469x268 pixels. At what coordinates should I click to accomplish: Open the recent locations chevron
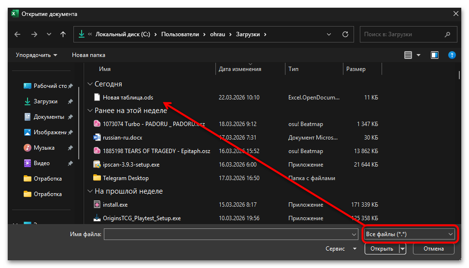point(49,34)
